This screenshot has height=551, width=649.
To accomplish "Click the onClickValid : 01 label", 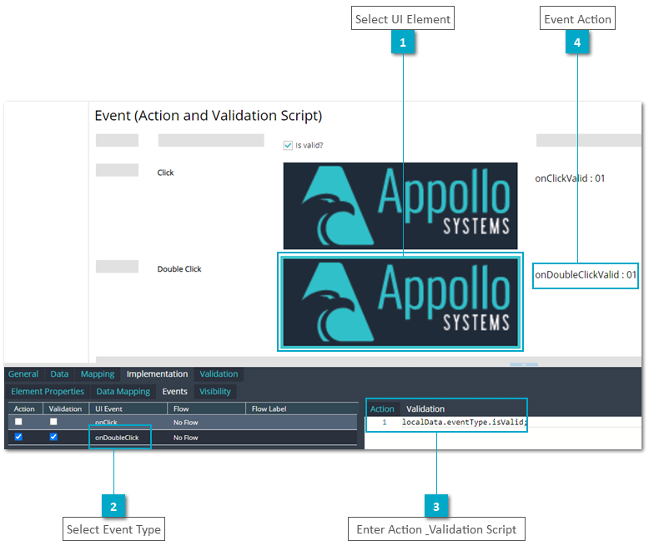I will pos(570,178).
